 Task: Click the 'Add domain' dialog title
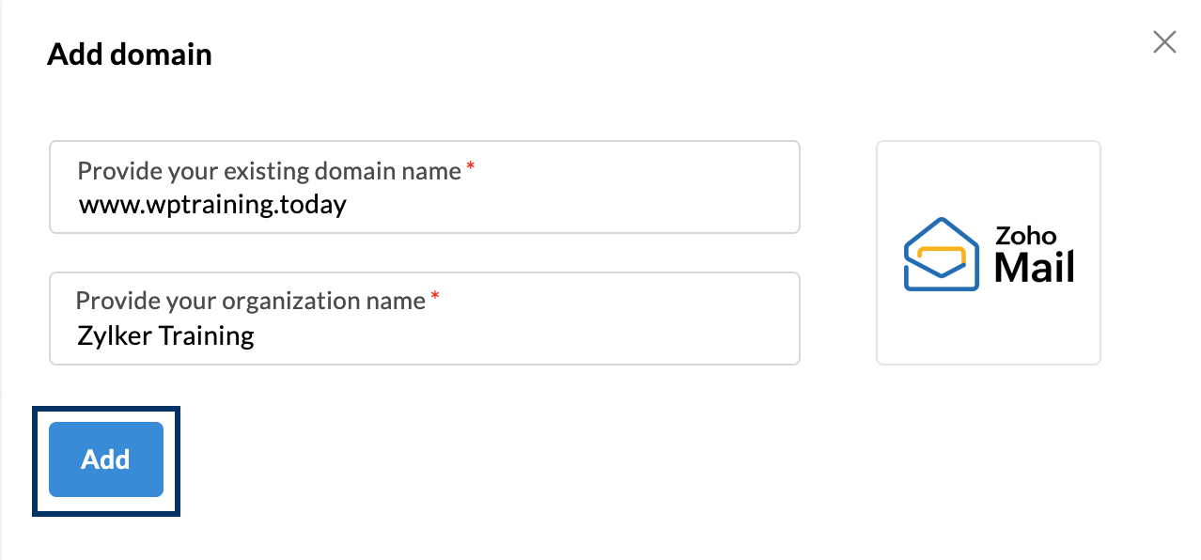(x=129, y=54)
